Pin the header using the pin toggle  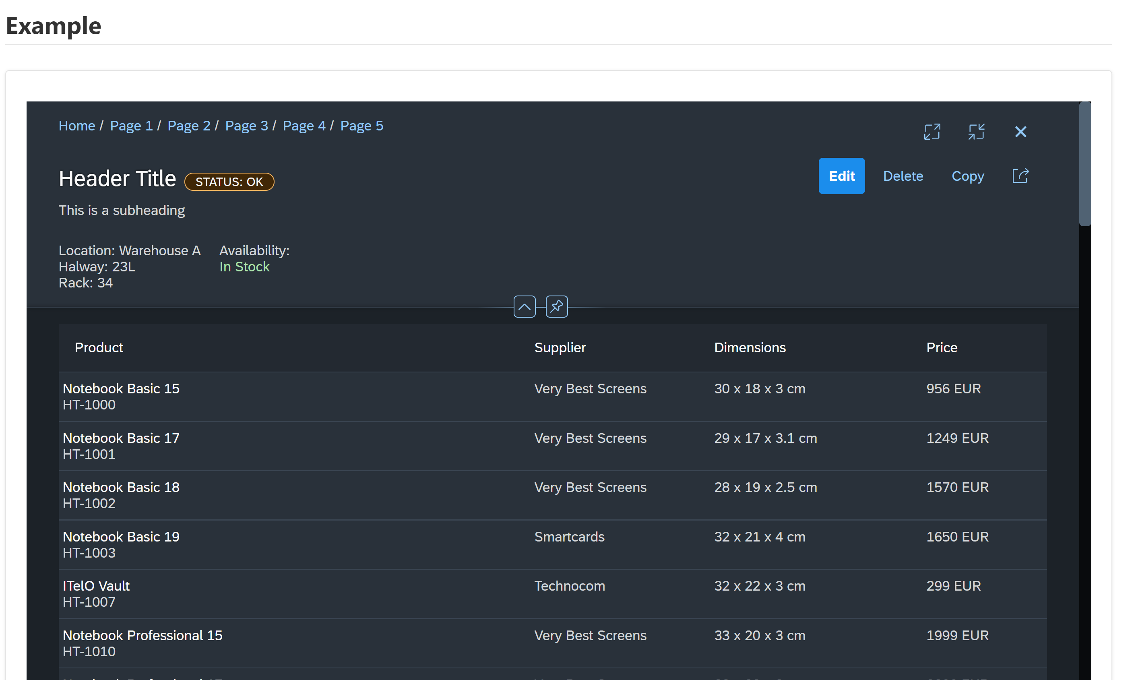pyautogui.click(x=556, y=306)
